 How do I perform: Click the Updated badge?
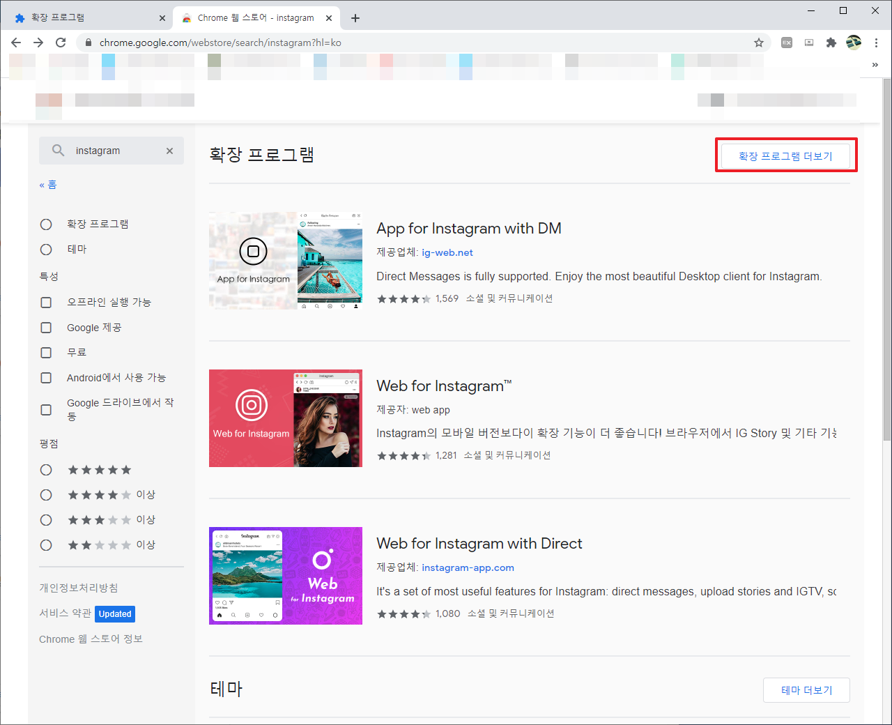tap(115, 614)
